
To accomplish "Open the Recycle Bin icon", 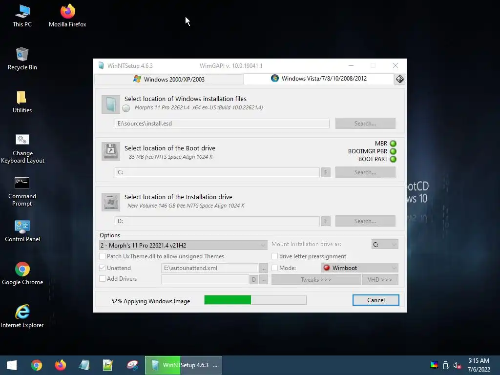I will (22, 59).
